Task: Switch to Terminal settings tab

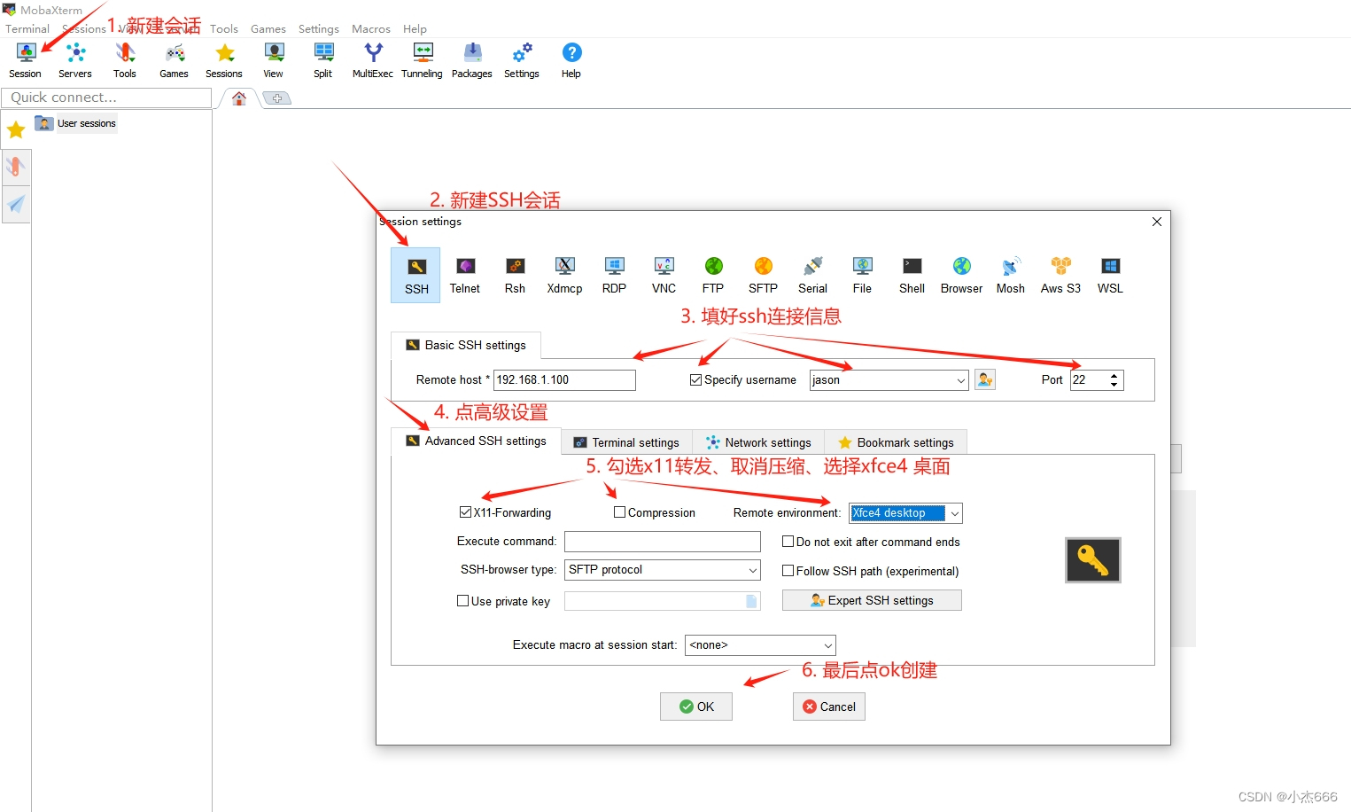Action: click(626, 442)
